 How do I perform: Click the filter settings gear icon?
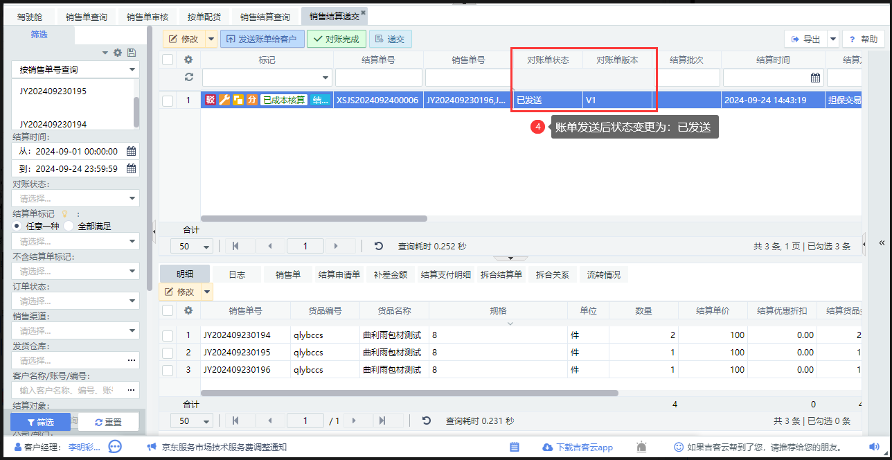coord(118,53)
